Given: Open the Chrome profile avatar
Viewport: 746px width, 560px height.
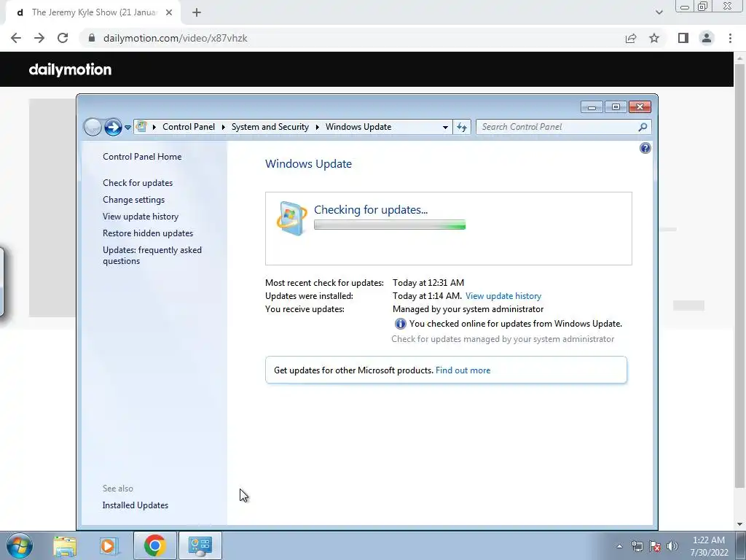Looking at the screenshot, I should (707, 38).
